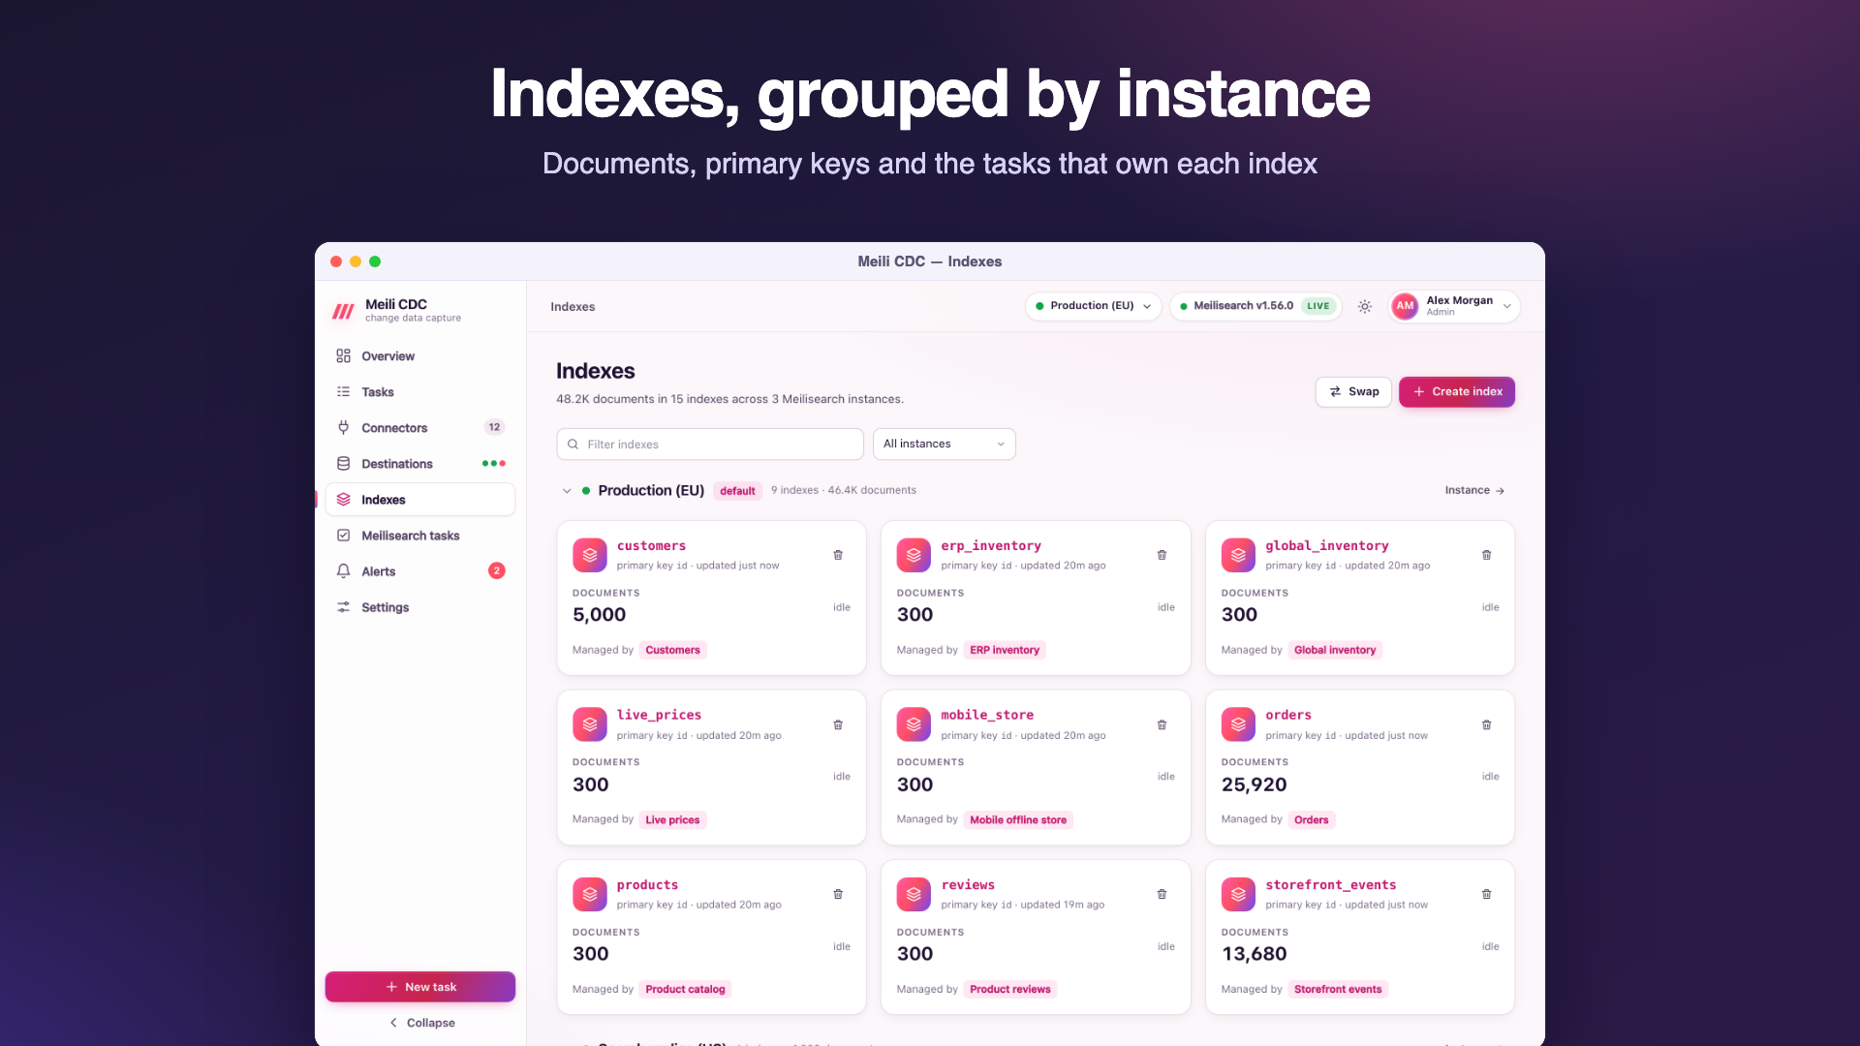The width and height of the screenshot is (1860, 1046).
Task: Click the Indexes breadcrumb in the header
Action: [573, 307]
